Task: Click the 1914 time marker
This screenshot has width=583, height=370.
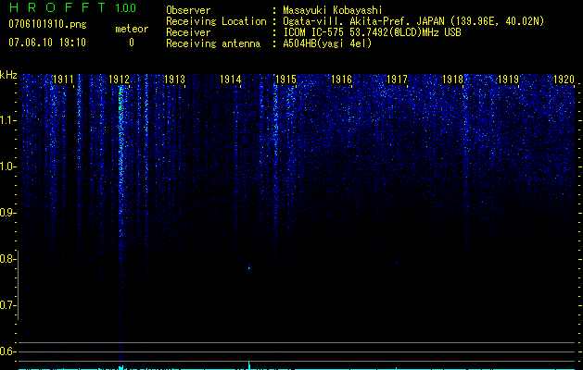Action: [x=230, y=79]
